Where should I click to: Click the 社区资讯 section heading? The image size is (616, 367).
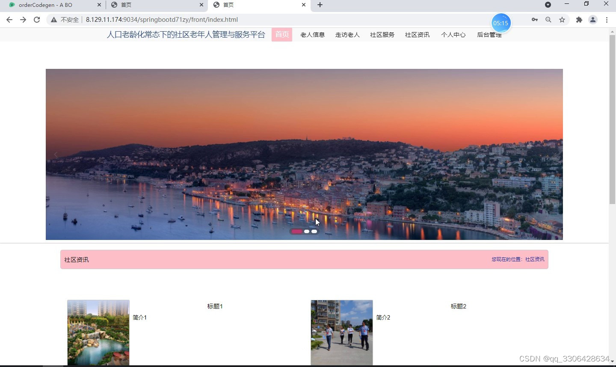(x=77, y=260)
